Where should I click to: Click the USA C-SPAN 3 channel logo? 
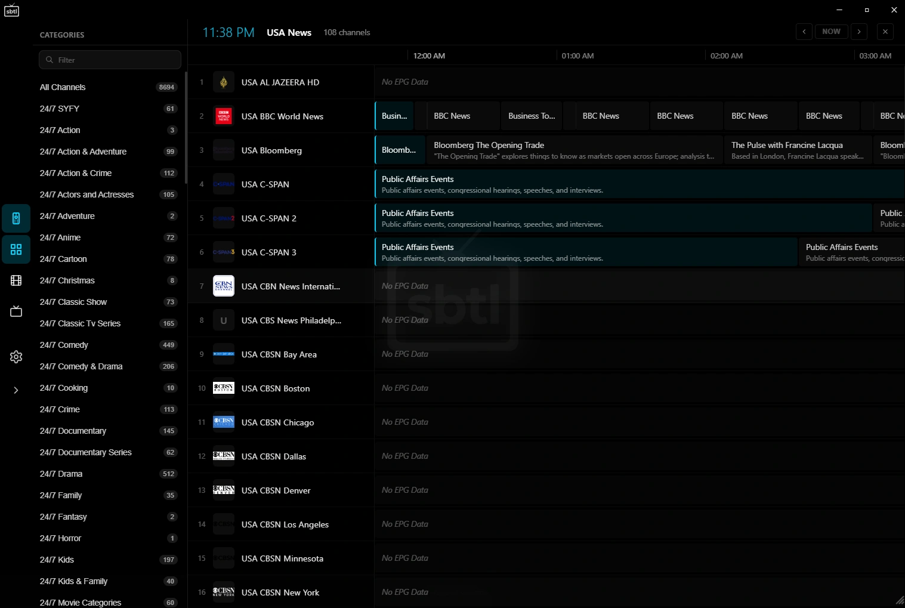224,252
